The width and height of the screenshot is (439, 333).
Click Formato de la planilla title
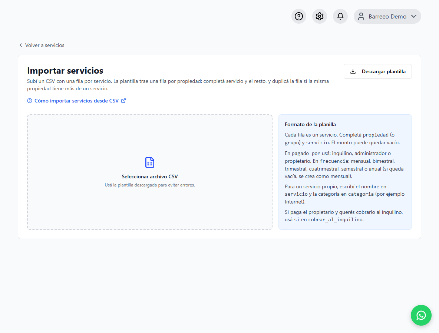(310, 125)
